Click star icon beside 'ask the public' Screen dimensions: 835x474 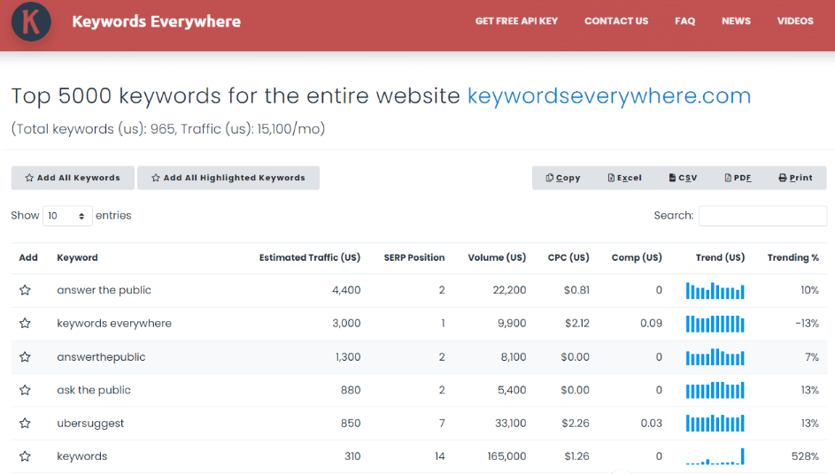(25, 390)
